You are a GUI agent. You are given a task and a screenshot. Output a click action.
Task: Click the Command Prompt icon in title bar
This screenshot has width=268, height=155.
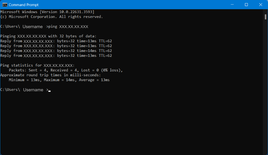(x=5, y=5)
